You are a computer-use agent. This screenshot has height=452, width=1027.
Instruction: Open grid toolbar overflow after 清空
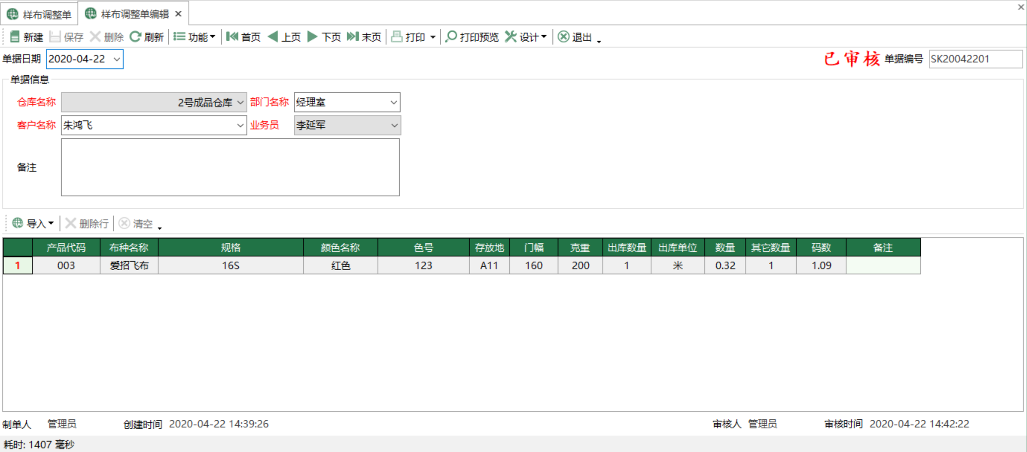160,227
